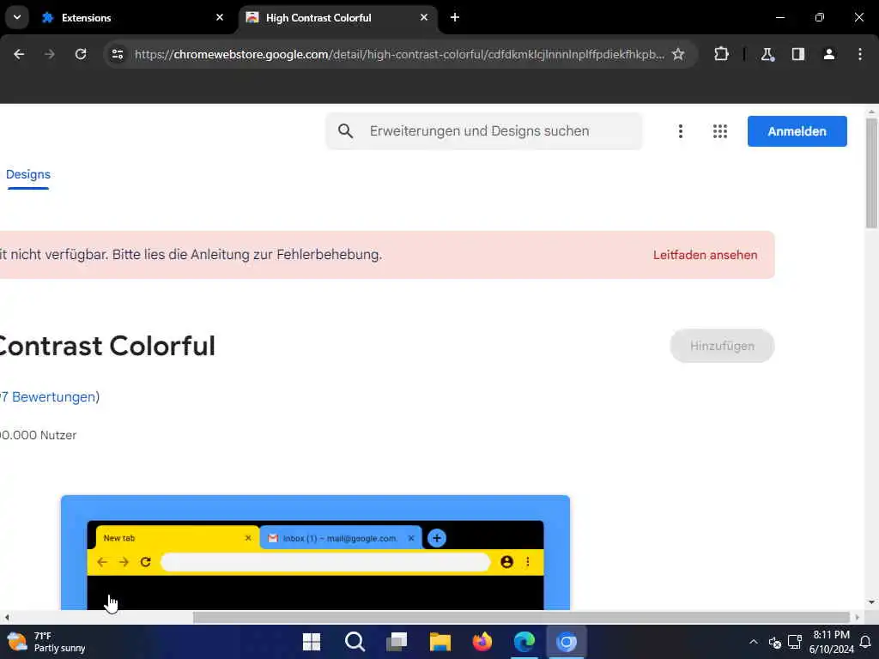Open the muted volume tray icon
879x659 pixels.
coord(775,642)
